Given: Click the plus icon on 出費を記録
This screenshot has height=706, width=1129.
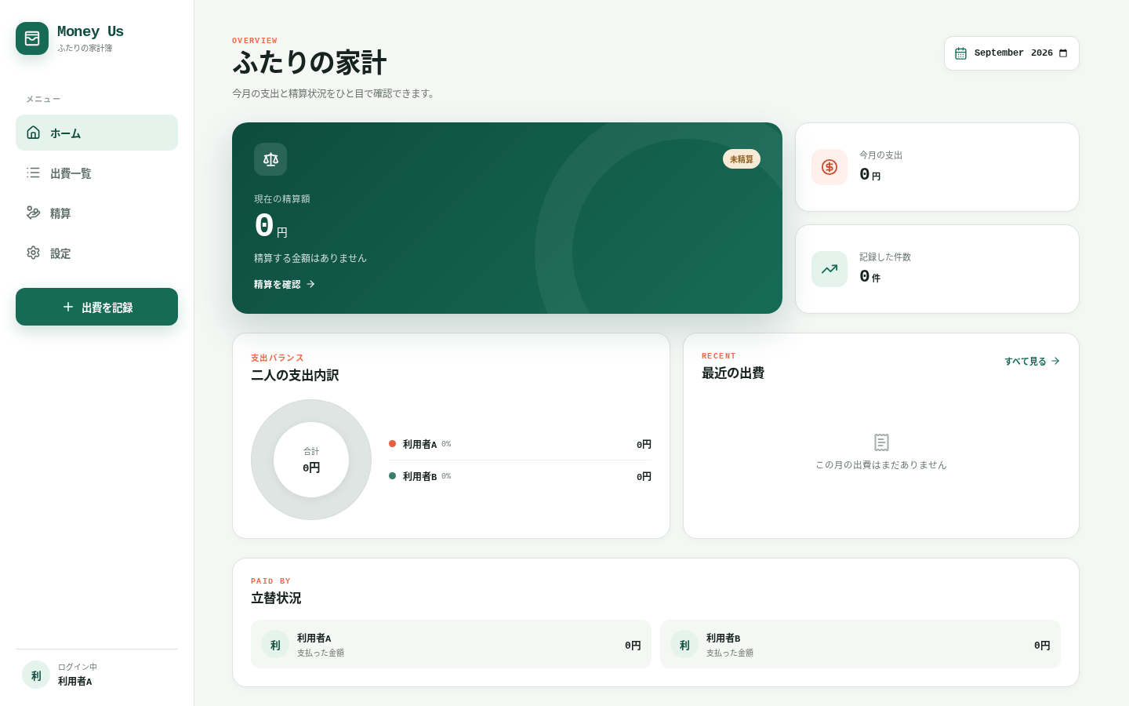Looking at the screenshot, I should 68,307.
